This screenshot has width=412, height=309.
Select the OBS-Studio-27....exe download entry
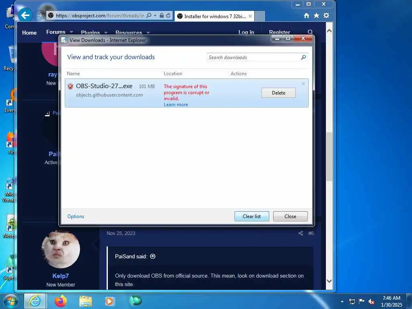[x=187, y=93]
